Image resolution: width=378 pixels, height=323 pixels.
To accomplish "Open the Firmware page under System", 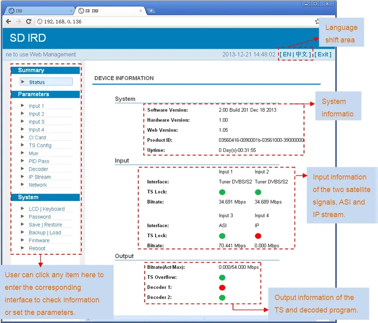I will point(39,240).
